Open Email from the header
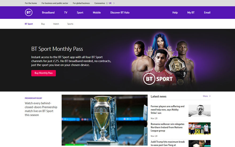 (207, 13)
